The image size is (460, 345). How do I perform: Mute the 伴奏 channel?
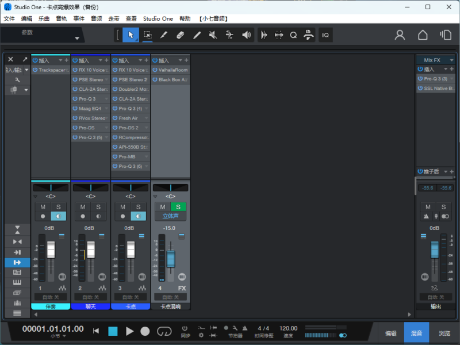click(x=43, y=207)
